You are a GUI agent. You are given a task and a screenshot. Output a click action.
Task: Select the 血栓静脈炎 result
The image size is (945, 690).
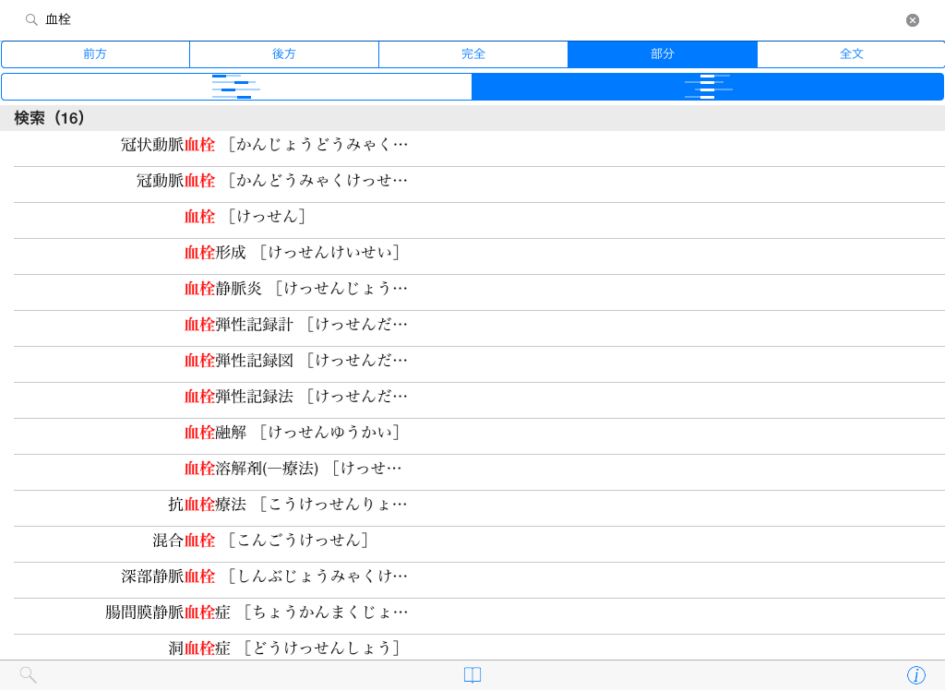pyautogui.click(x=295, y=289)
